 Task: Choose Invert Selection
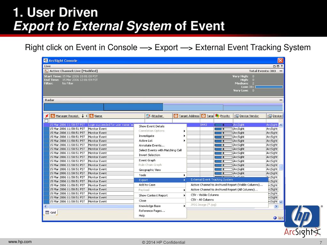point(160,155)
